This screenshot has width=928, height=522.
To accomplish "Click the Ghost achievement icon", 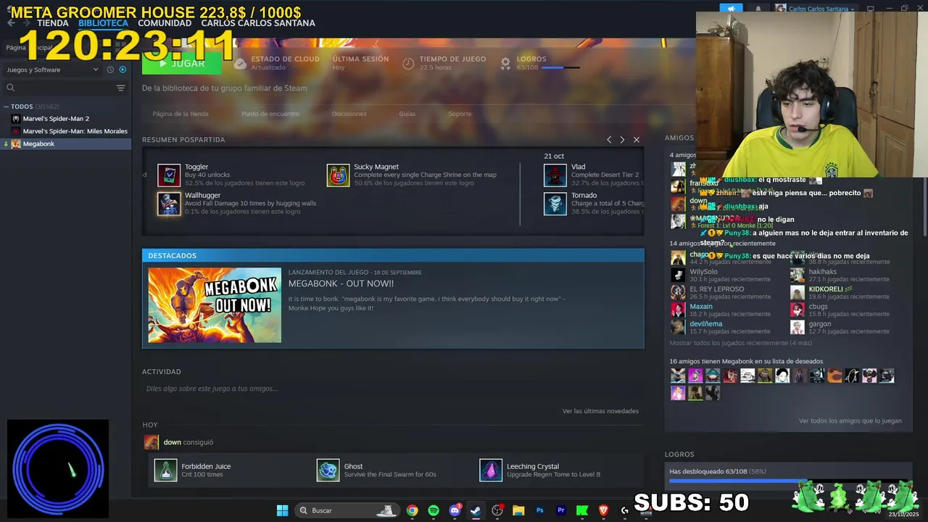I will tap(328, 470).
